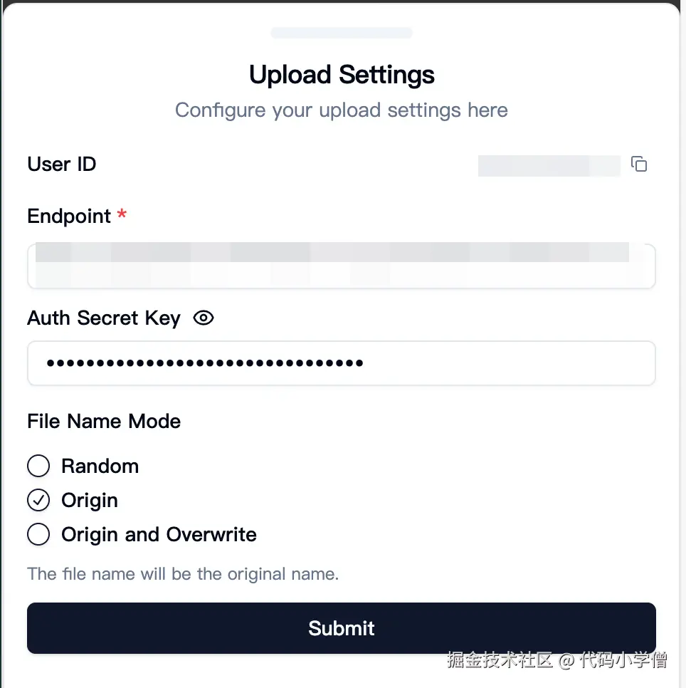Click the "Random" option label text
The width and height of the screenshot is (686, 688).
[x=100, y=467]
